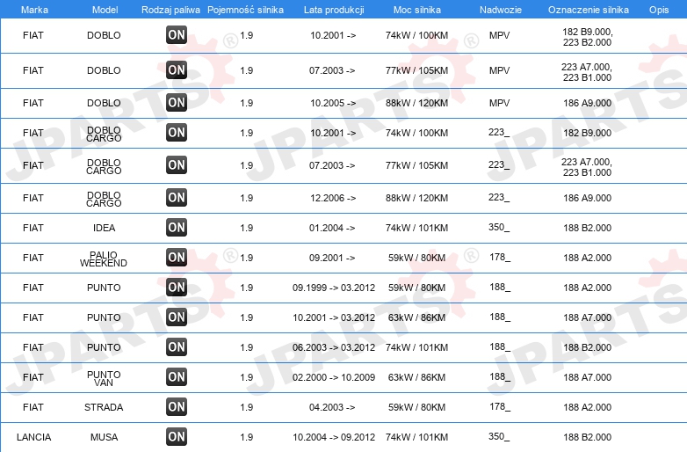Click the 02.2000 -> 10.2009 date range
687x452 pixels.
334,377
